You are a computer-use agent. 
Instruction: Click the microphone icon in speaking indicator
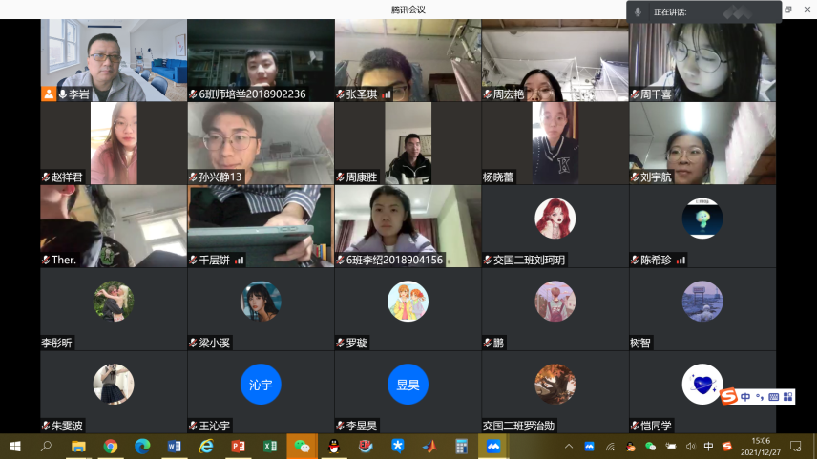[x=639, y=11]
